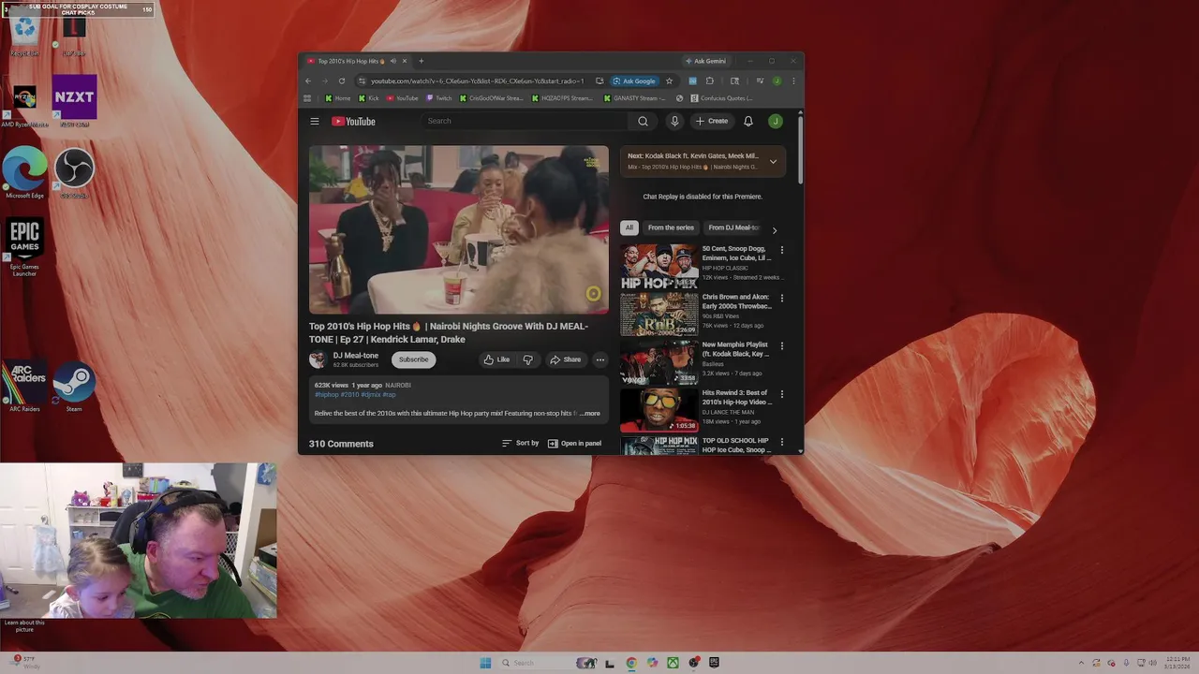Image resolution: width=1199 pixels, height=674 pixels.
Task: Open Epic Games Launcher desktop shortcut
Action: pos(24,247)
